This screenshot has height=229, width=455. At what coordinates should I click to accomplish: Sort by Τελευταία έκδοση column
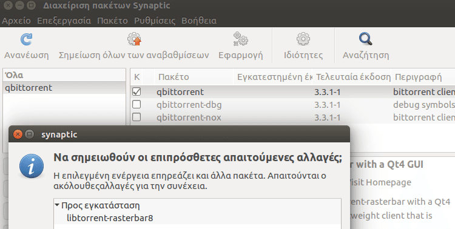click(352, 77)
